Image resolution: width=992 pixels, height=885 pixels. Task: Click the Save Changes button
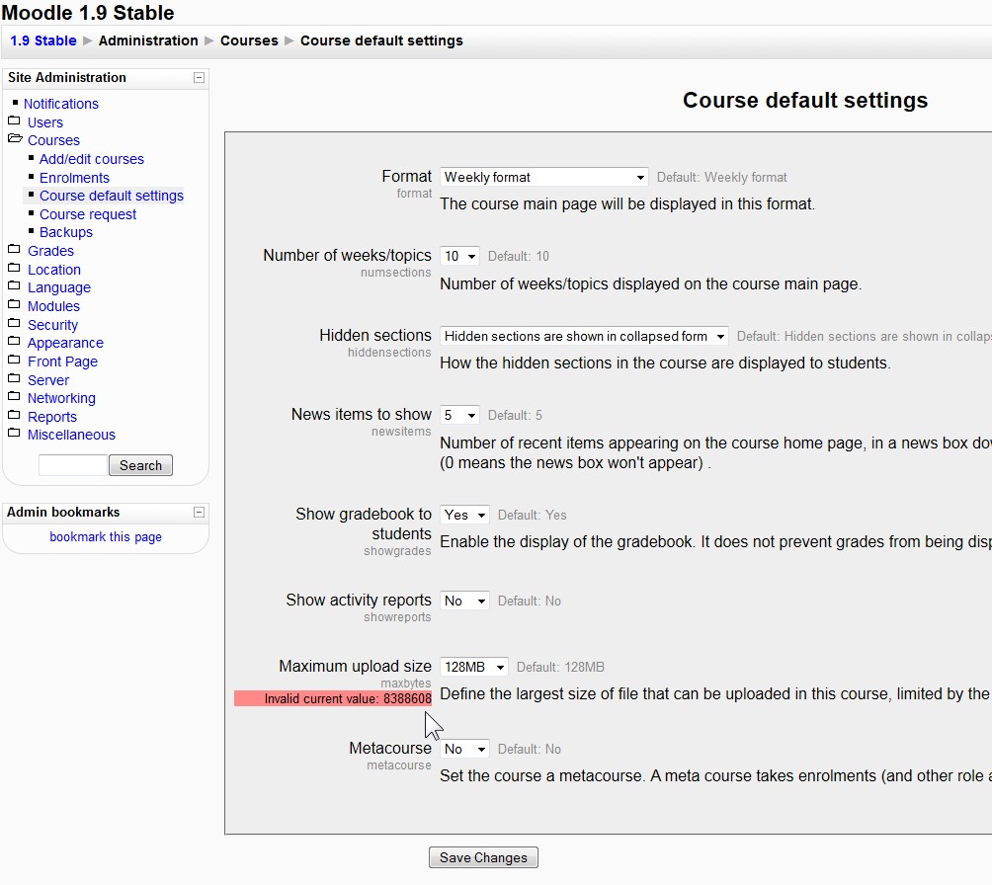pos(483,857)
